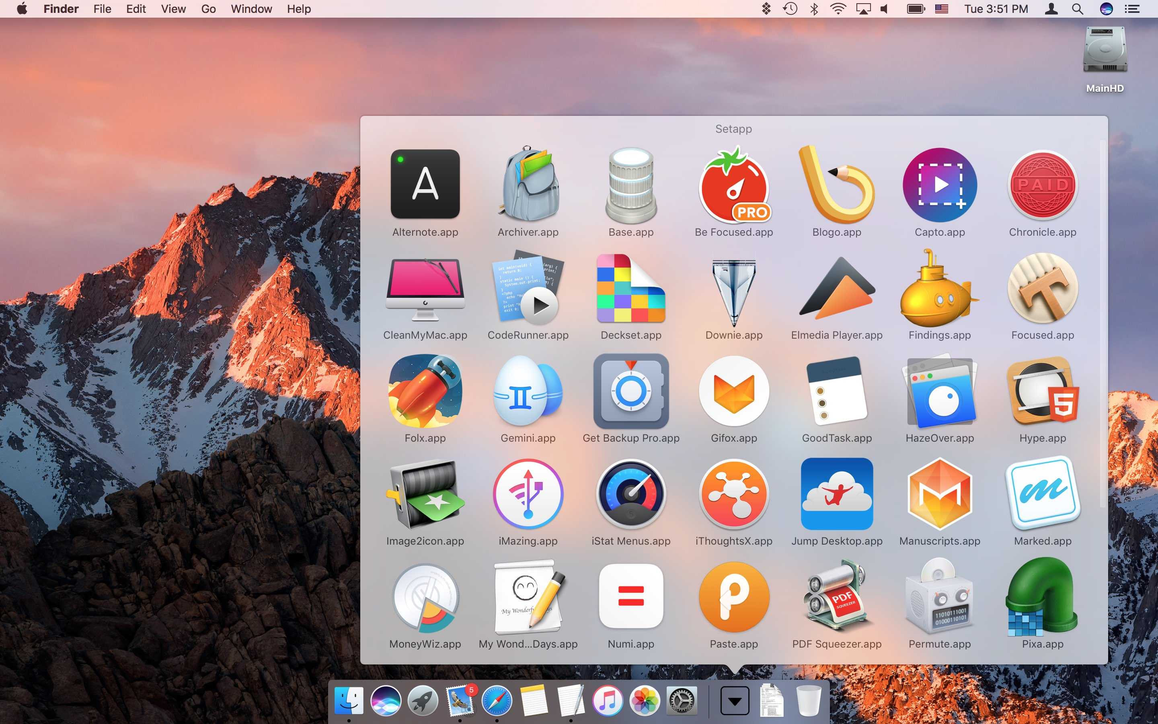Select the notification center menu bar icon
This screenshot has width=1158, height=724.
click(x=1132, y=9)
